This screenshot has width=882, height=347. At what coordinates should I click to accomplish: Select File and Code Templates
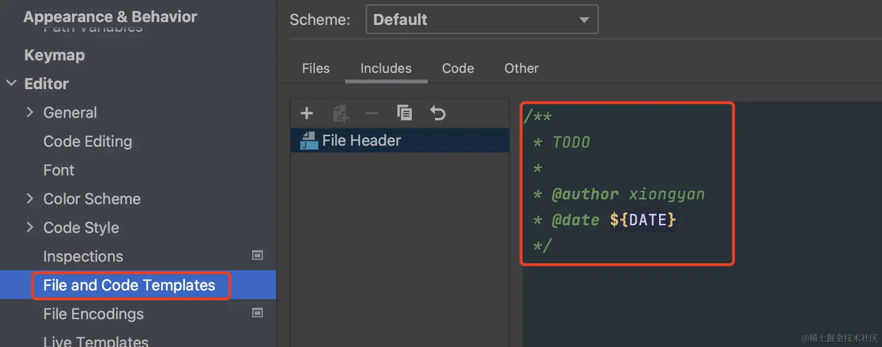coord(129,285)
